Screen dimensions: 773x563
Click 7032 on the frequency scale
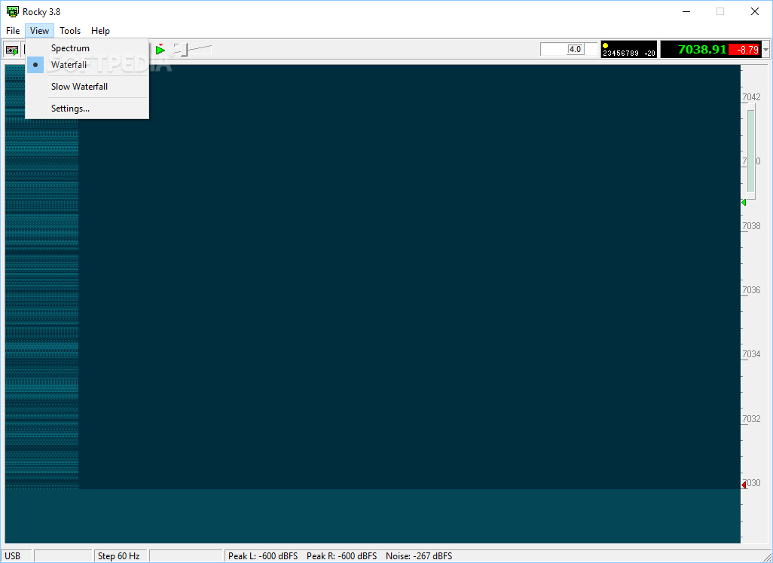click(751, 418)
